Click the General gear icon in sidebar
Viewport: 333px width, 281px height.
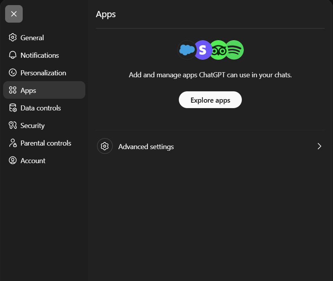tap(13, 37)
